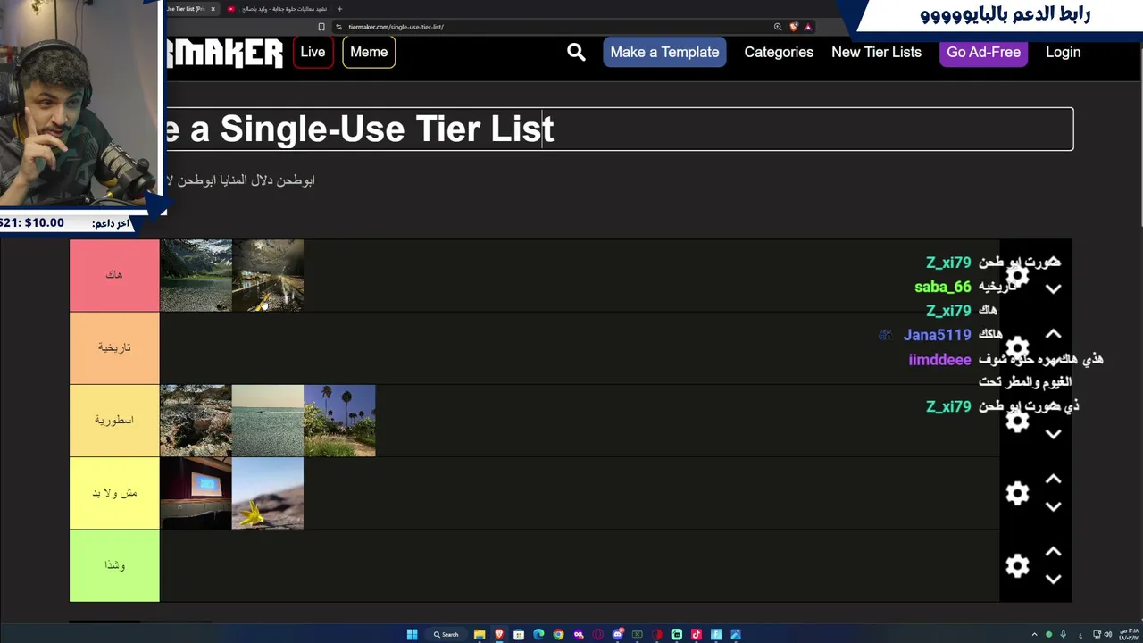
Task: Close the Tier List browser tab
Action: 213,9
